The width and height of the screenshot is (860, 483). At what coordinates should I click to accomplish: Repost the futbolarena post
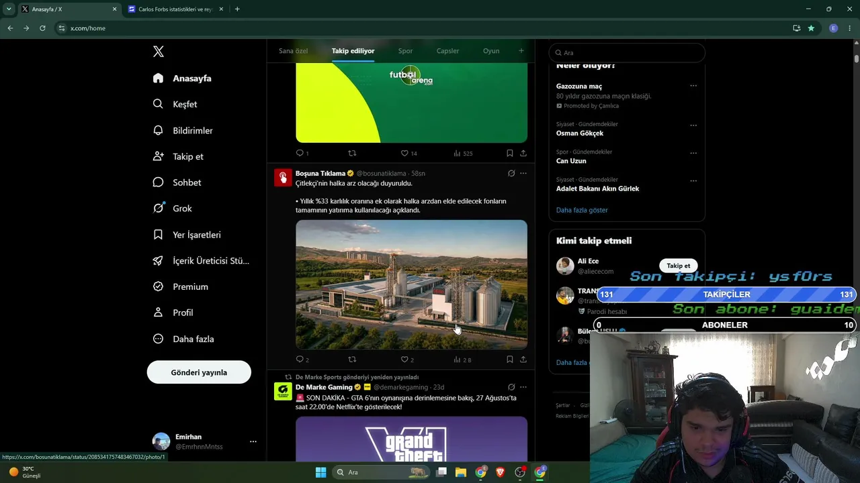point(352,153)
